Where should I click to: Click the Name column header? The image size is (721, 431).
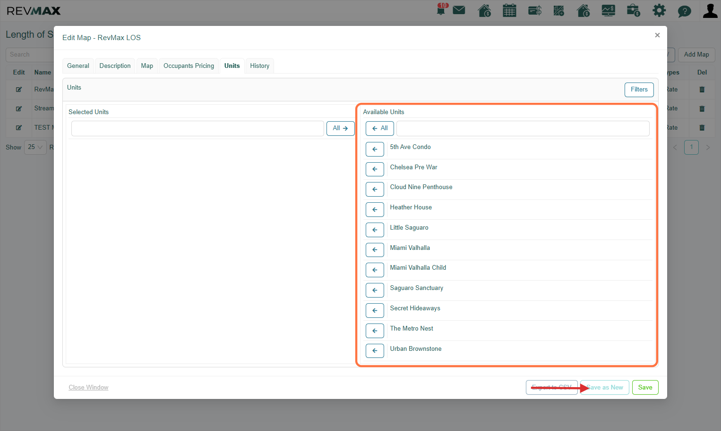point(43,73)
